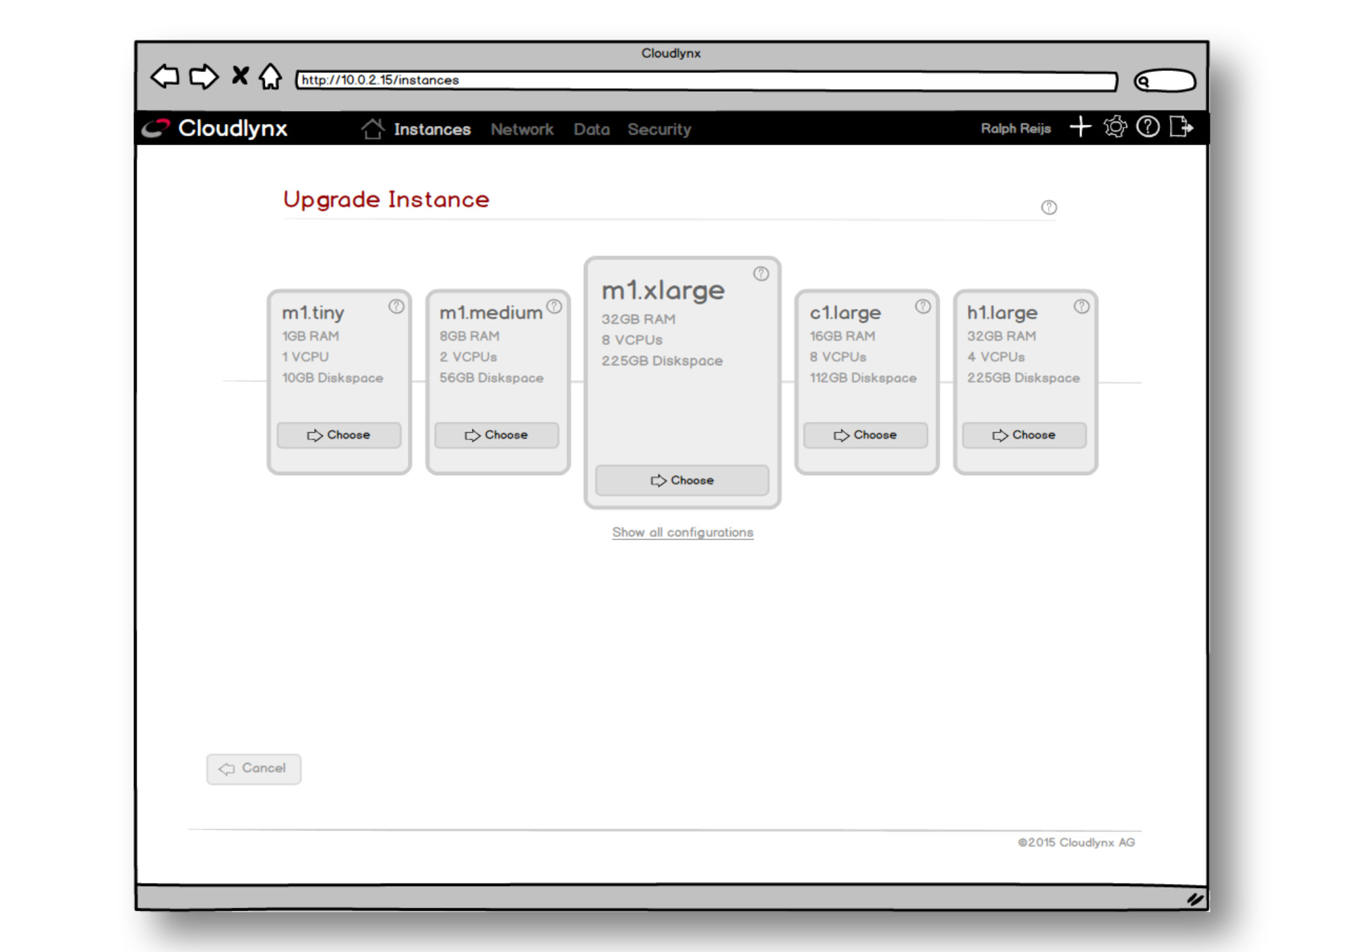Click the m1.medium title
The image size is (1348, 952).
[x=491, y=313]
